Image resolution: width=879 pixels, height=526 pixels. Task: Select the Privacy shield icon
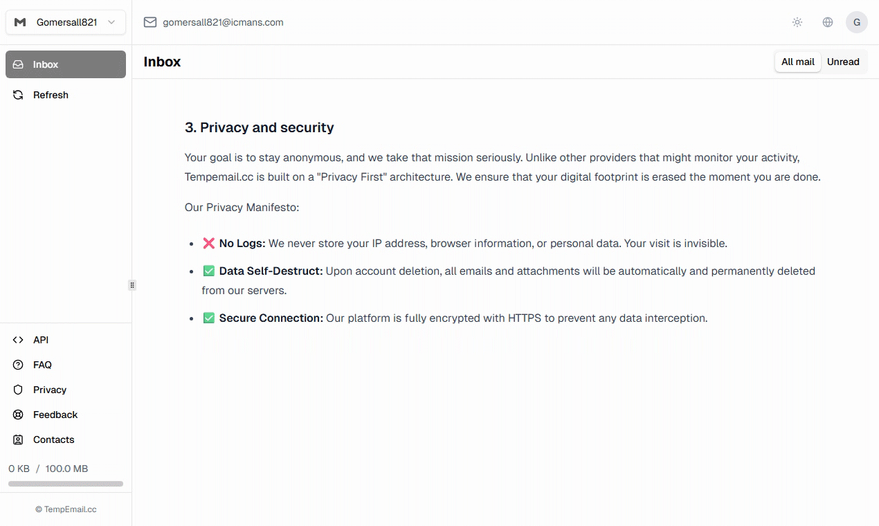pyautogui.click(x=17, y=390)
